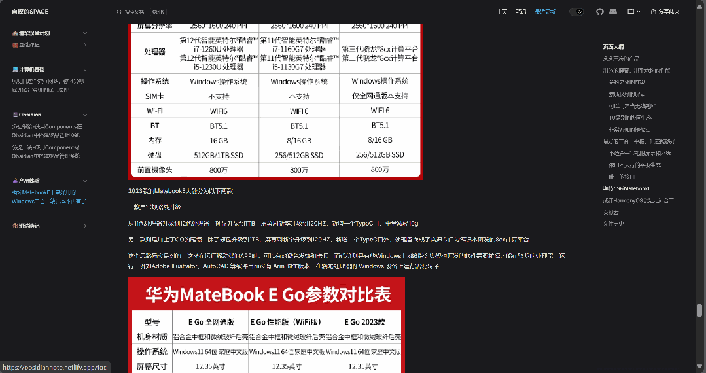Click the page vertical scrollbar thumb
The height and width of the screenshot is (373, 706).
[699, 310]
